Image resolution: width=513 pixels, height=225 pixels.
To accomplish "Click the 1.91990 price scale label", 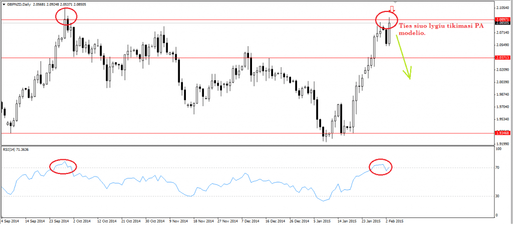I will [502, 143].
